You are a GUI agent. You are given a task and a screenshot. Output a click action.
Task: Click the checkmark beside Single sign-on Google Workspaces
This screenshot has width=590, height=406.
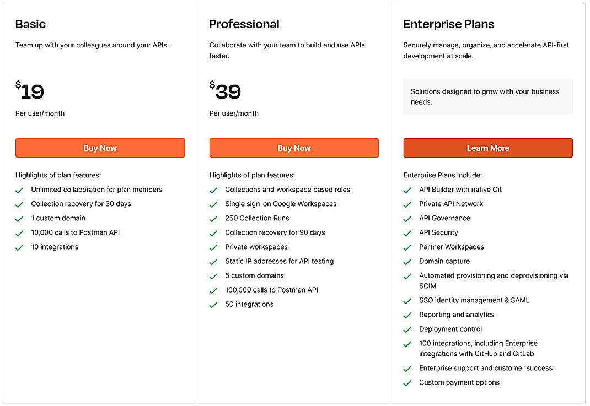213,204
